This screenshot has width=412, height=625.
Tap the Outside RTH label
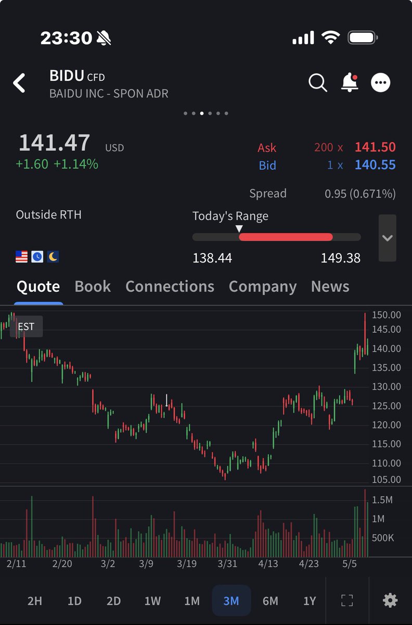[49, 215]
